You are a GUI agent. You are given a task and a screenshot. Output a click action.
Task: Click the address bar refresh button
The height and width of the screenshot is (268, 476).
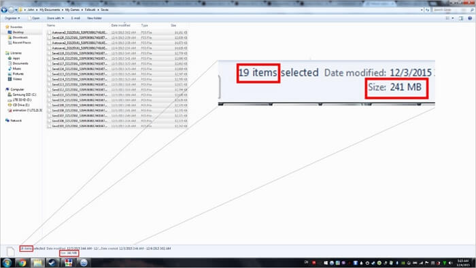pos(428,10)
